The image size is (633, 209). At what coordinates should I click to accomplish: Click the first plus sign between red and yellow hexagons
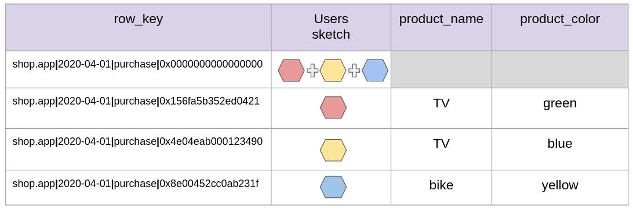pyautogui.click(x=312, y=71)
